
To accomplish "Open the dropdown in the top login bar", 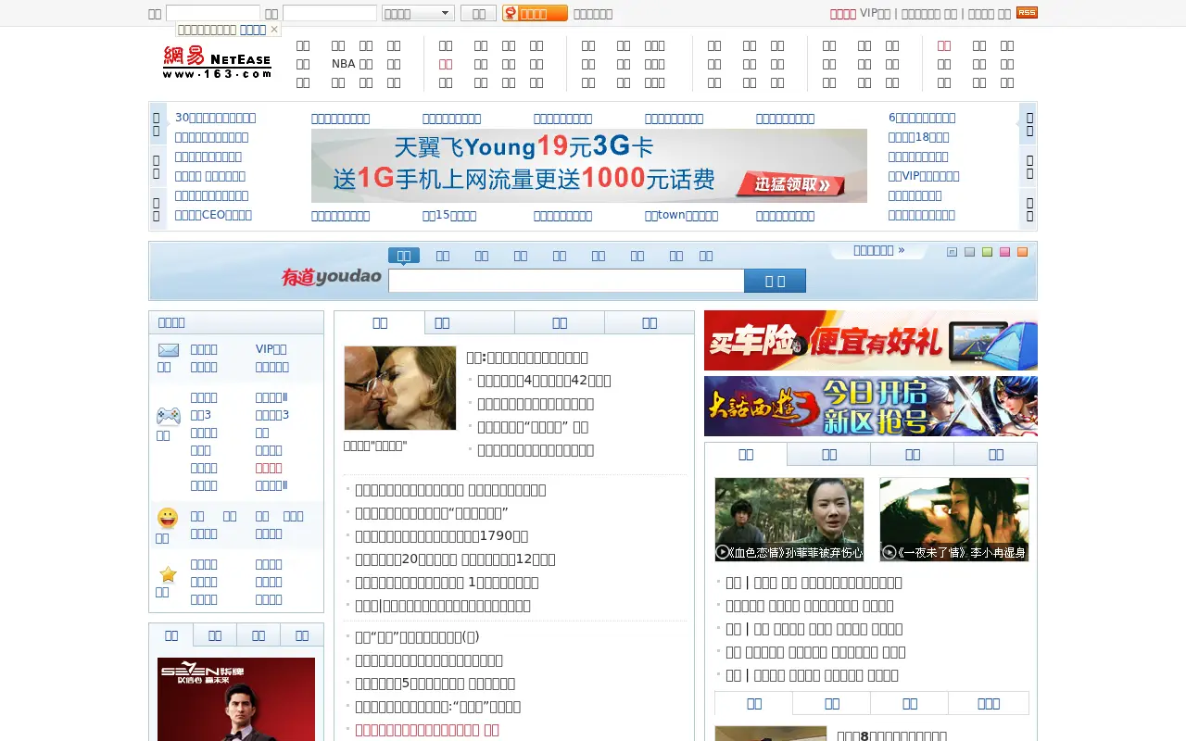I will pyautogui.click(x=418, y=13).
